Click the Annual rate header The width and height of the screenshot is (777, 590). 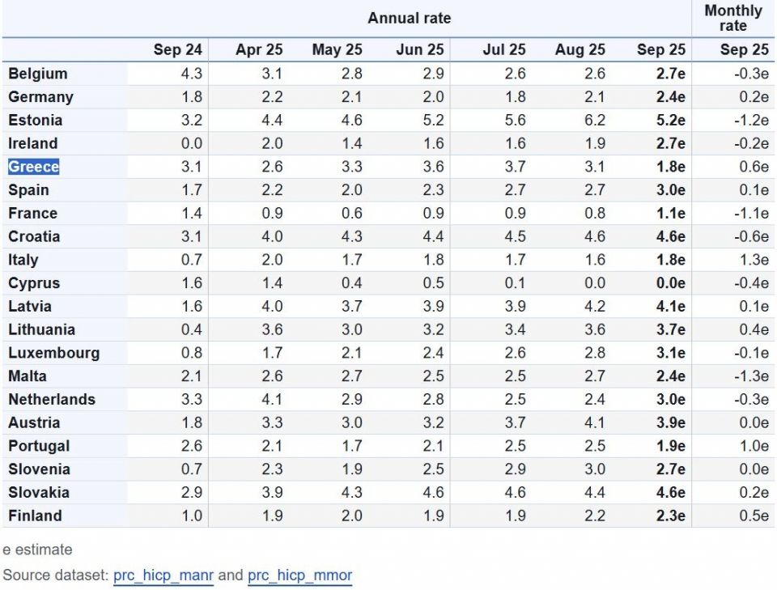click(409, 18)
